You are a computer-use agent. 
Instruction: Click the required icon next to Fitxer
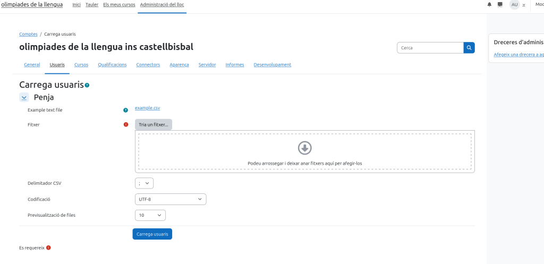pyautogui.click(x=126, y=125)
